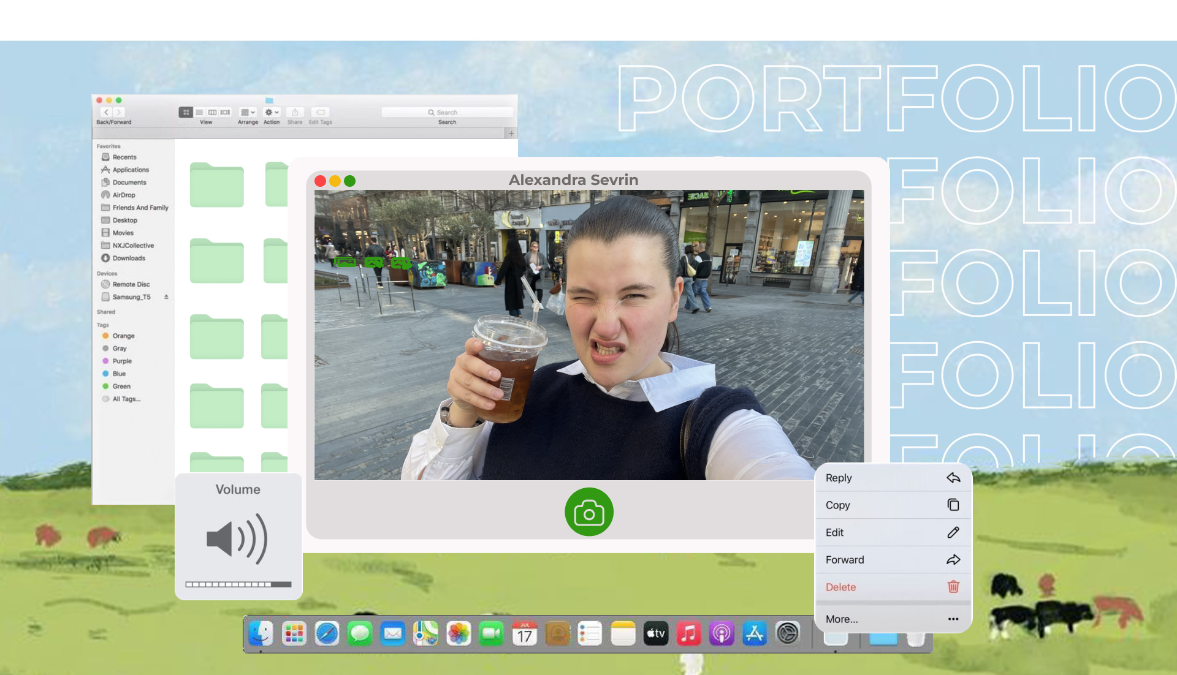
Task: Open More... in the context menu
Action: [893, 619]
